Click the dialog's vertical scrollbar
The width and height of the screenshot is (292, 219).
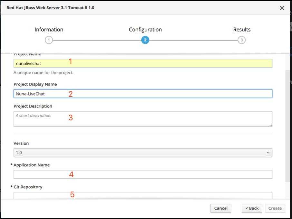288,126
